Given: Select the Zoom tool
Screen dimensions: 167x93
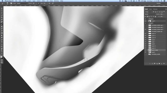Looking at the screenshot, I should [x=2, y=51].
